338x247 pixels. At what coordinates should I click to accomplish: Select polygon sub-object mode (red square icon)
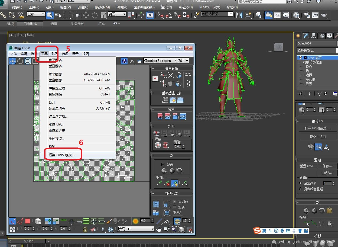click(x=28, y=221)
